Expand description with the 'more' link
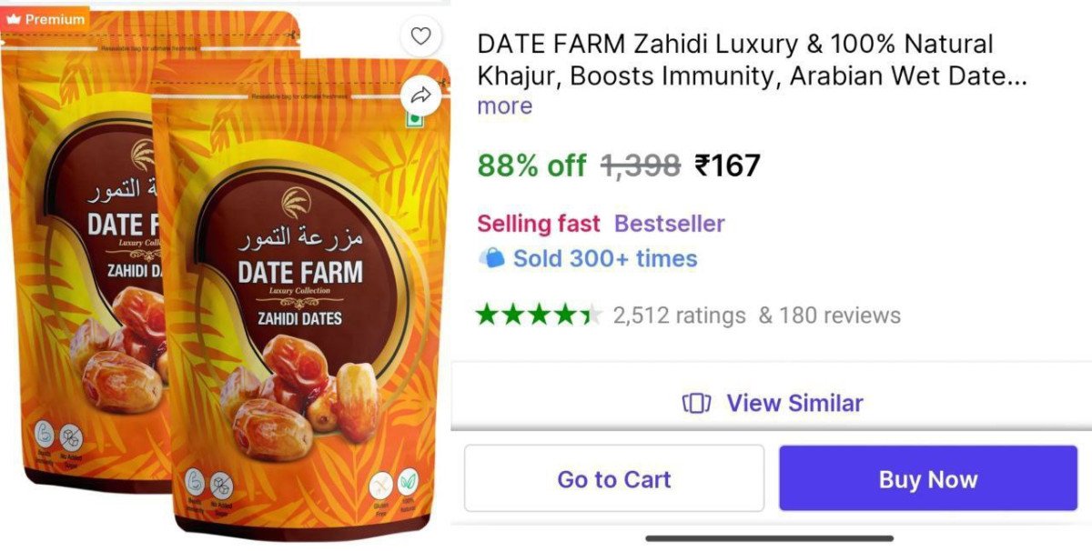The image size is (1092, 551). click(x=504, y=105)
